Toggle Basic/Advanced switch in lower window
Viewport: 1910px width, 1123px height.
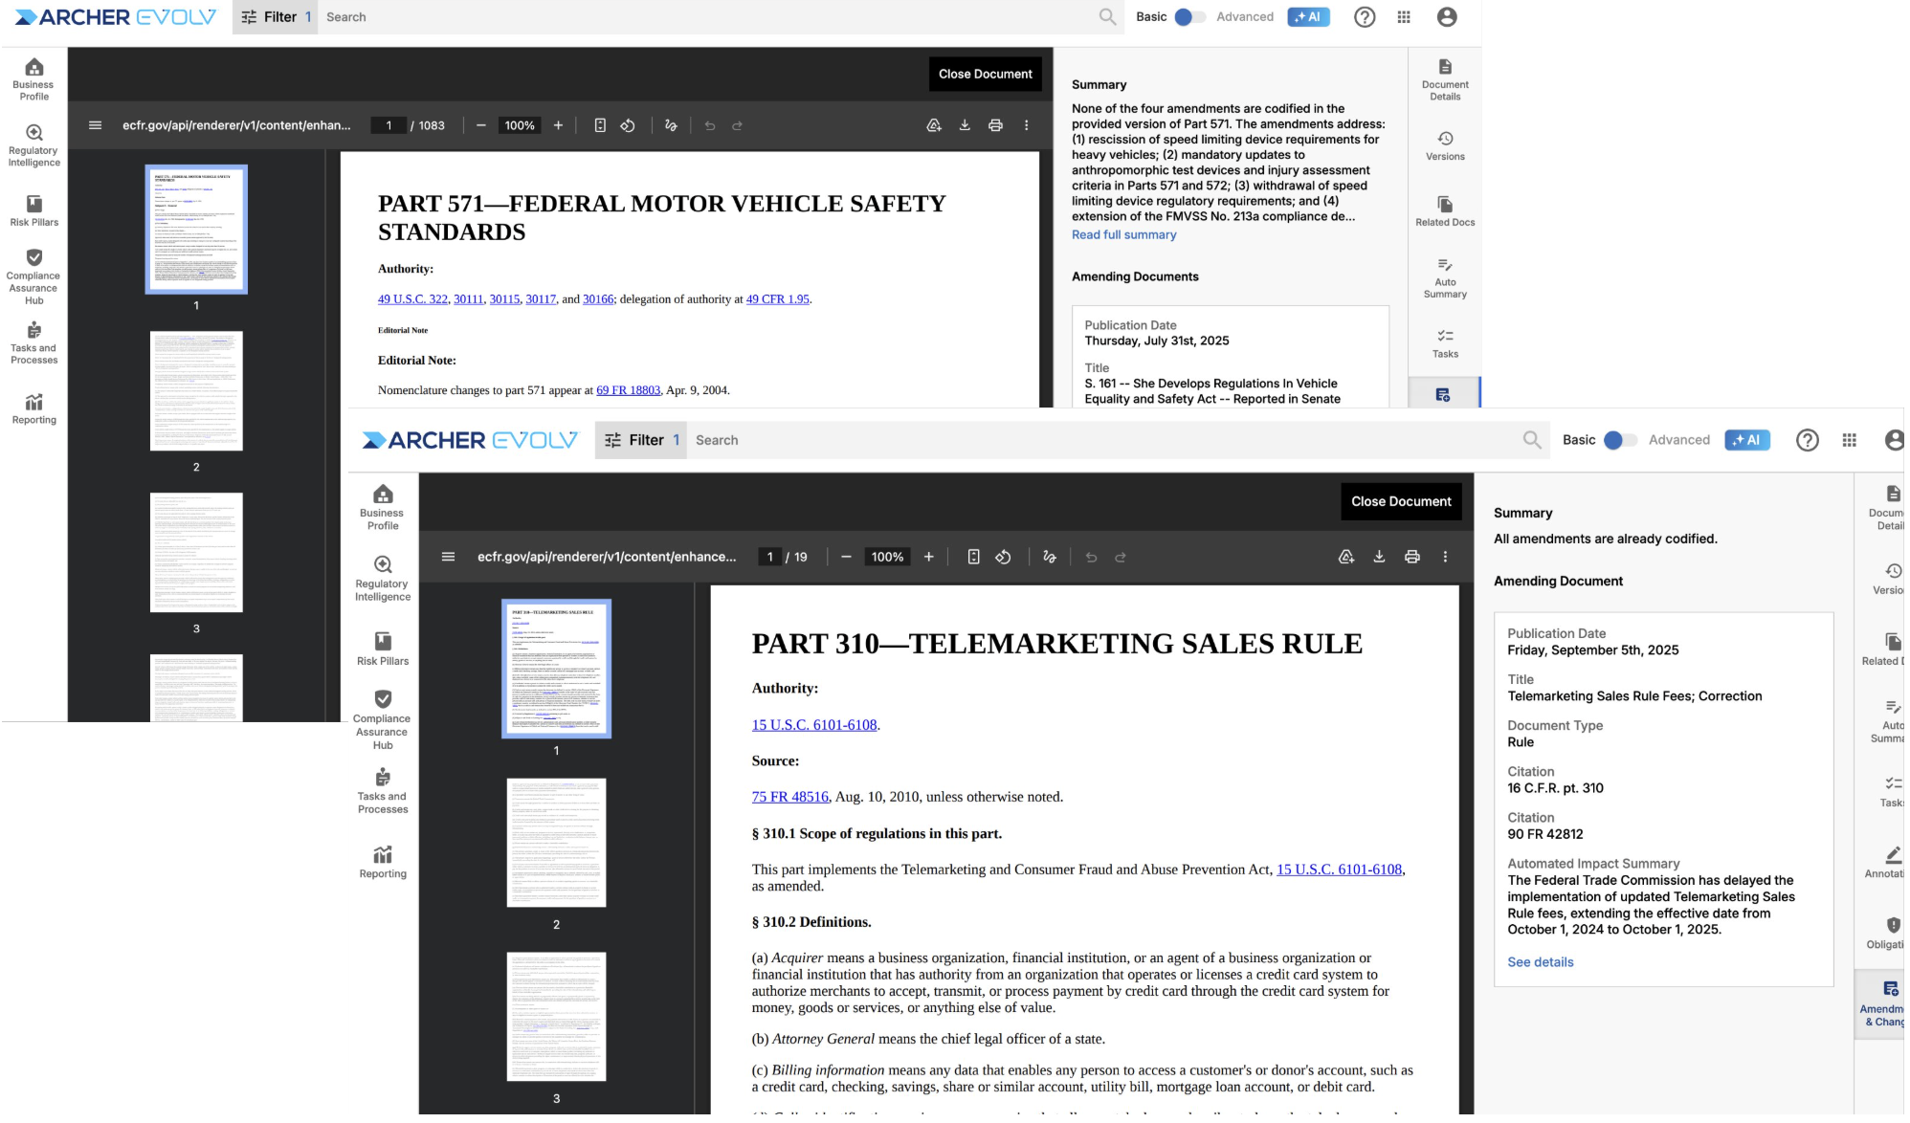[x=1619, y=440]
